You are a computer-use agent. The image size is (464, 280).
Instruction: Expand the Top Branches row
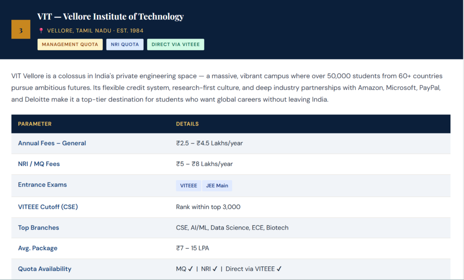pos(39,227)
